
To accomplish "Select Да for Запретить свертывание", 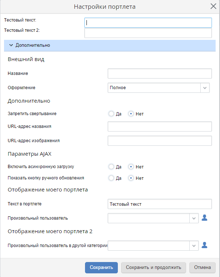I will [x=111, y=114].
